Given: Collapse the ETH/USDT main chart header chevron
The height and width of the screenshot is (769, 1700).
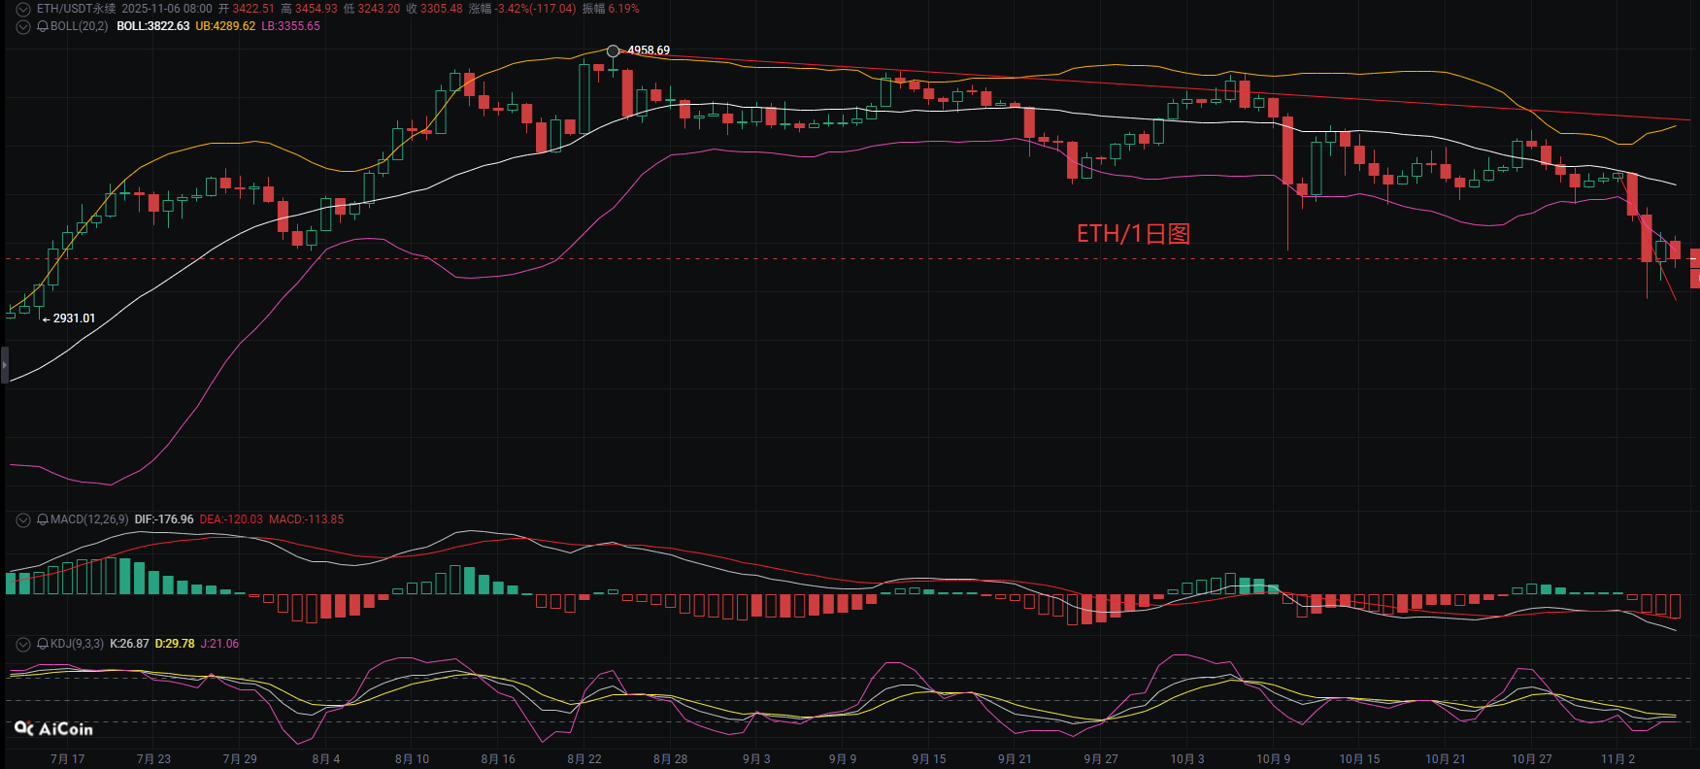Looking at the screenshot, I should [x=23, y=9].
